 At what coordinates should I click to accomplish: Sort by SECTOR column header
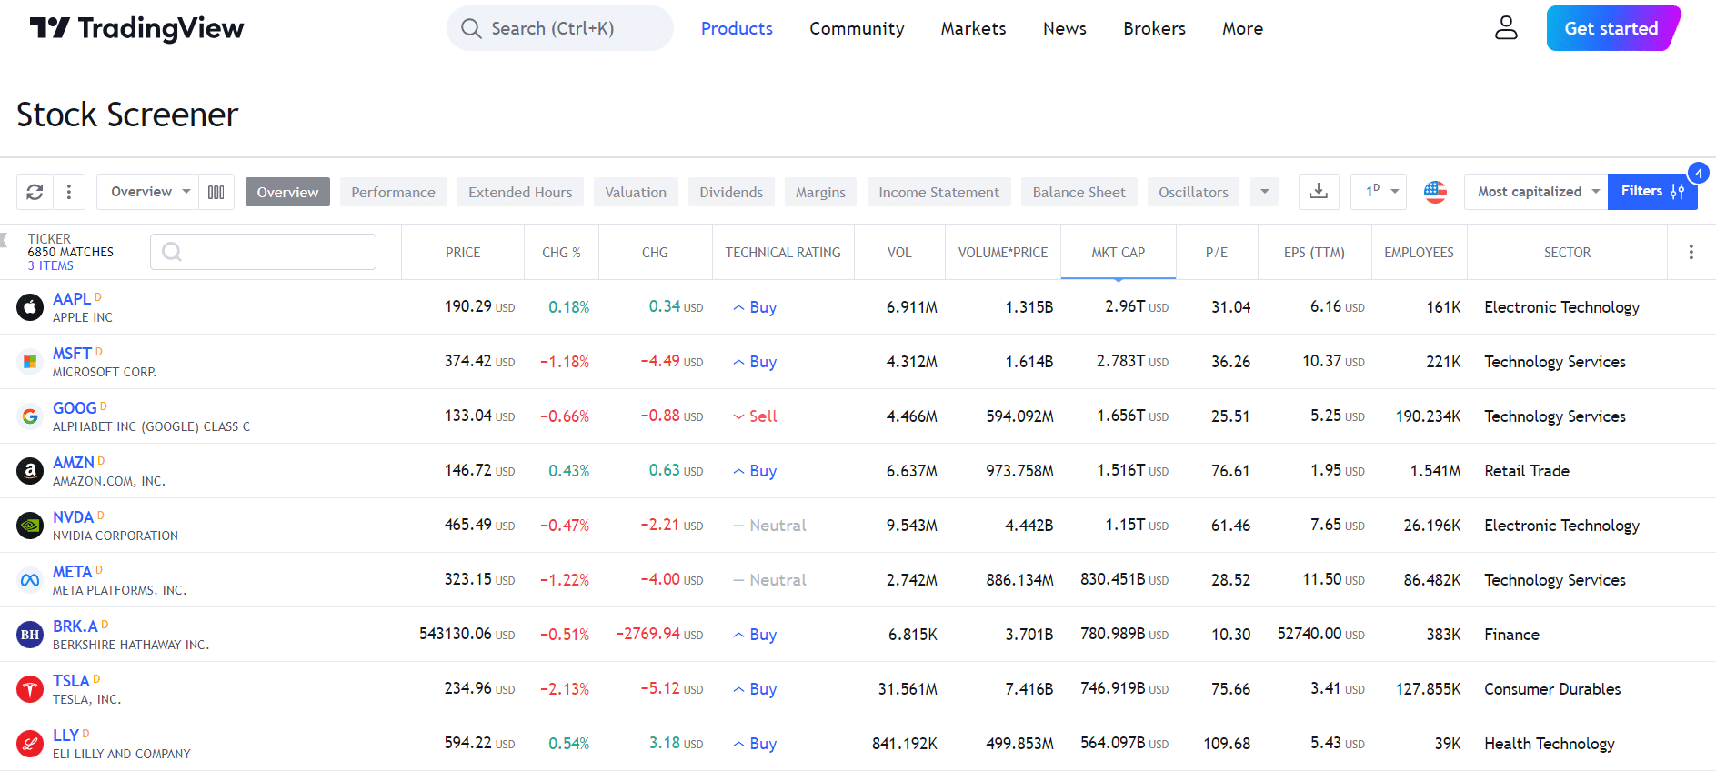[x=1567, y=252]
